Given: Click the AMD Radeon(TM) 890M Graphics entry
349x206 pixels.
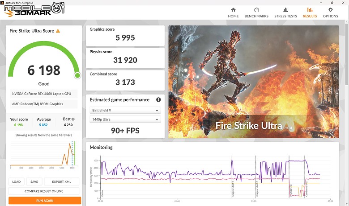Looking at the screenshot, I should point(44,104).
